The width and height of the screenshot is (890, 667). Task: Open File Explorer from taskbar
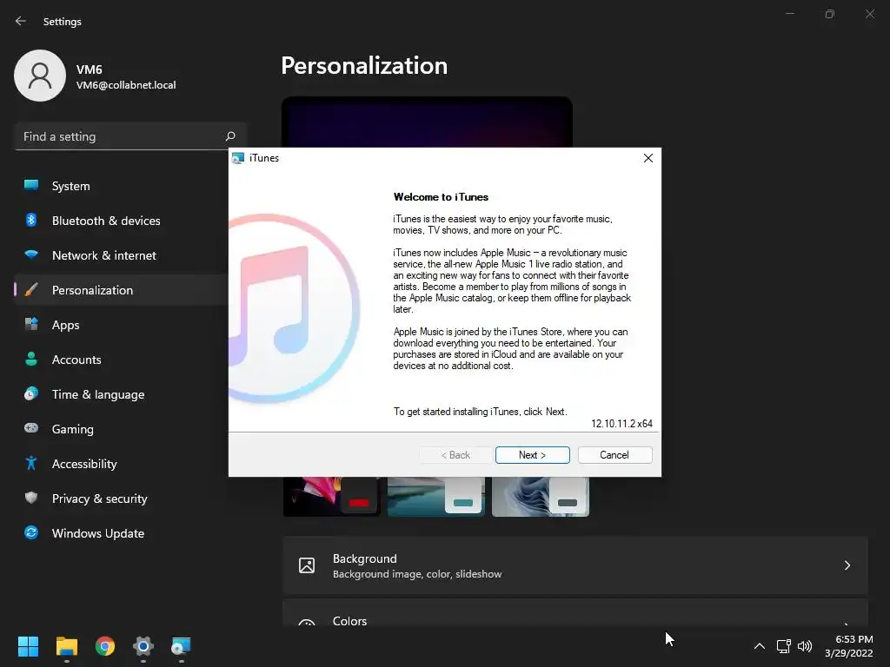coord(66,646)
